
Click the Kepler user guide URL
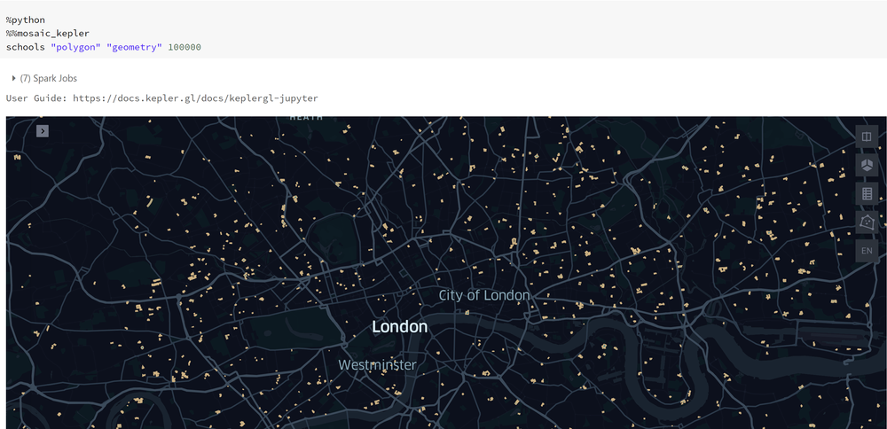pos(195,98)
